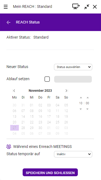
Task: Close the REACH window
Action: [x=95, y=7]
